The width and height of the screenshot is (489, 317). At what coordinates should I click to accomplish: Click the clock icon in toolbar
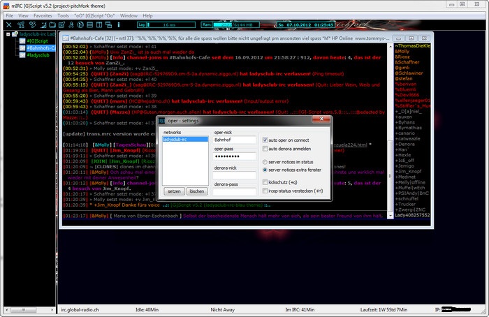80,24
